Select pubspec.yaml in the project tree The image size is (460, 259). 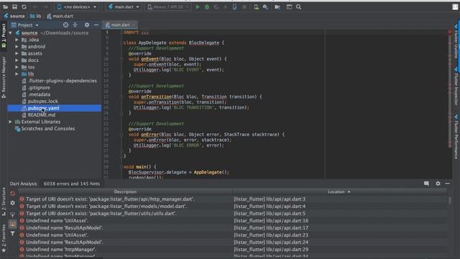(x=43, y=108)
